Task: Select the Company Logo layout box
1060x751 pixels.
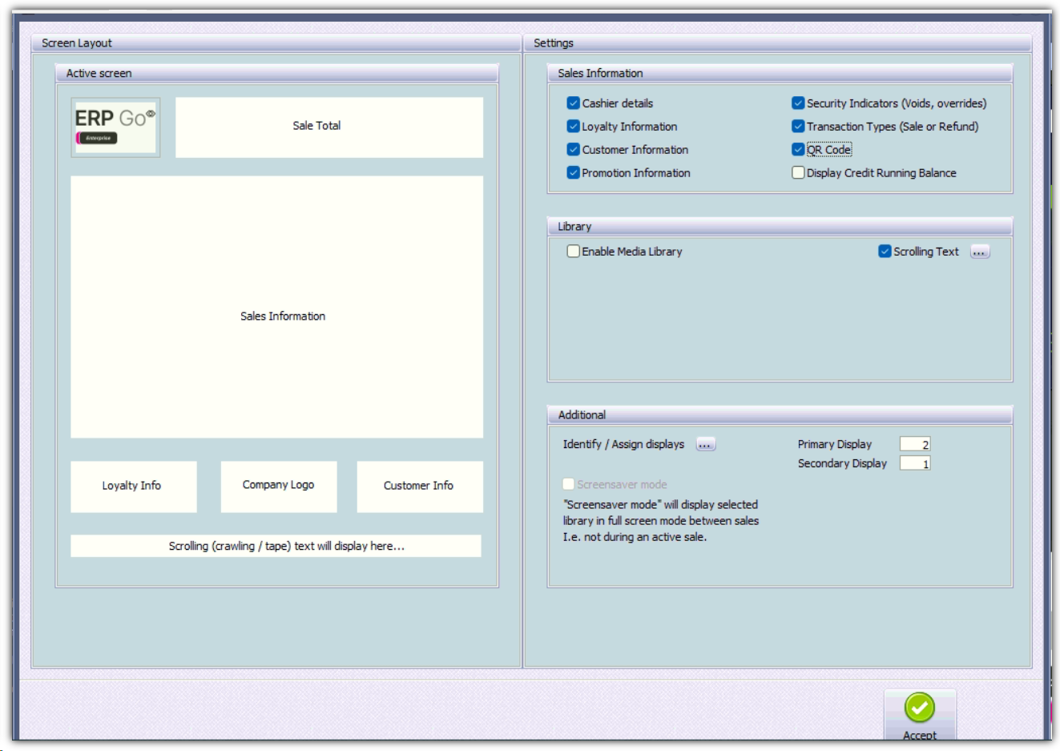Action: pyautogui.click(x=278, y=486)
